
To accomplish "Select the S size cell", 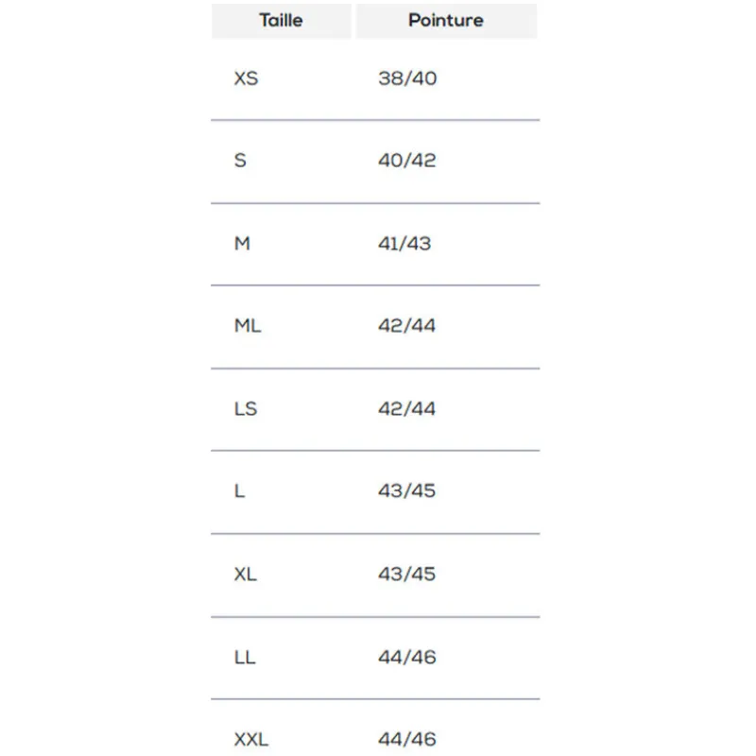I will (240, 161).
